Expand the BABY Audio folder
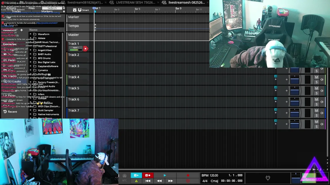330x185 pixels. tap(31, 54)
